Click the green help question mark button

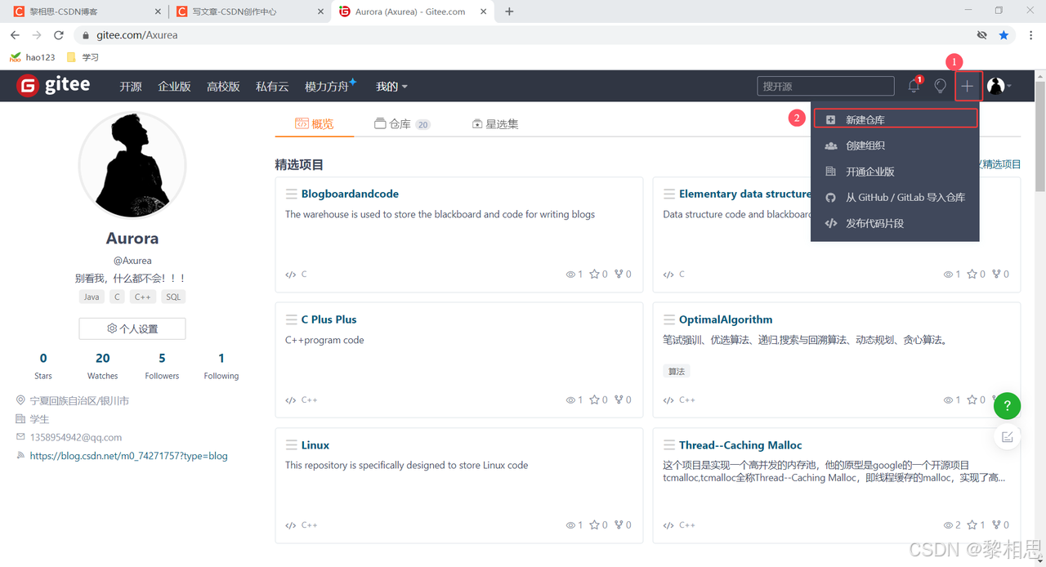point(1007,405)
